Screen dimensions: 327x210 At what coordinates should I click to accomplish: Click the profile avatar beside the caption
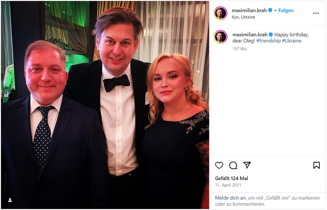[x=221, y=37]
